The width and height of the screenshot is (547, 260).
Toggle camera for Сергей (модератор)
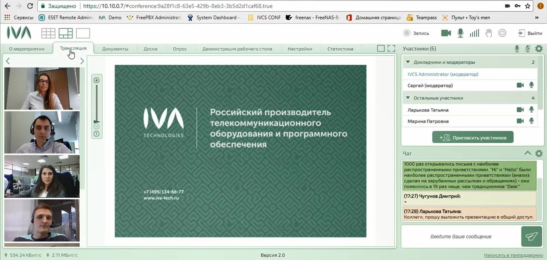pyautogui.click(x=520, y=85)
